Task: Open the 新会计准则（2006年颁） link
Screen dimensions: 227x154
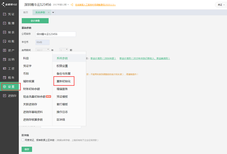Action: (x=103, y=59)
